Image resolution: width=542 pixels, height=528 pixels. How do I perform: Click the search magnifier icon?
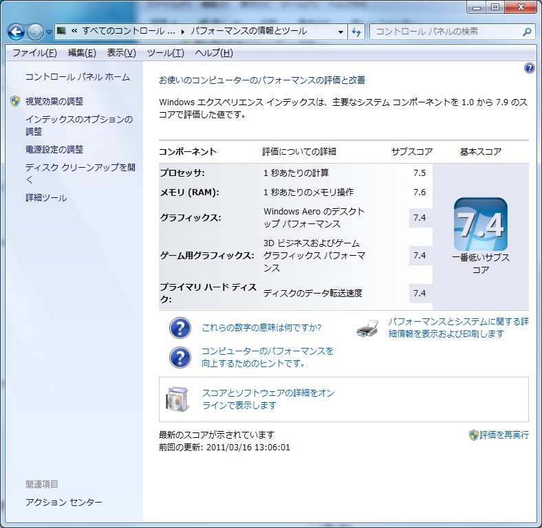[x=527, y=32]
